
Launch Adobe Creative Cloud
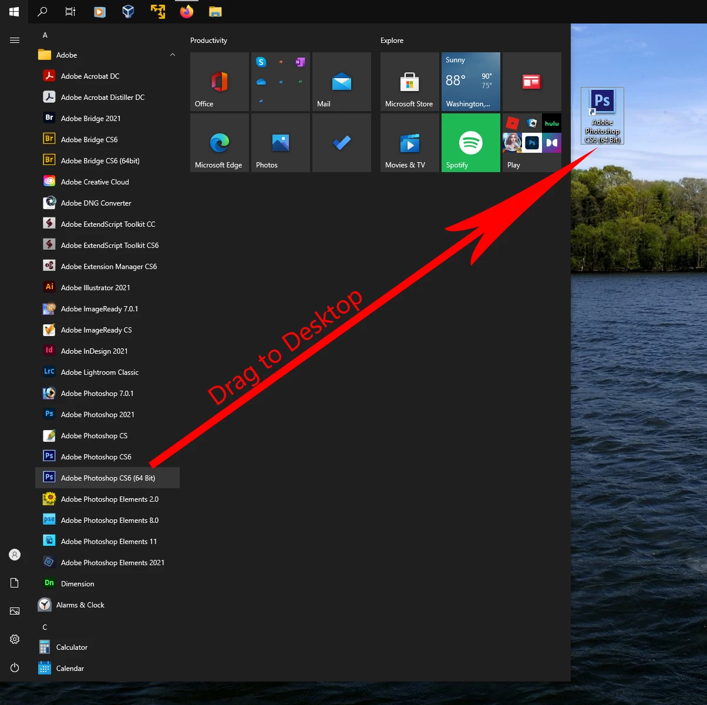pyautogui.click(x=107, y=182)
